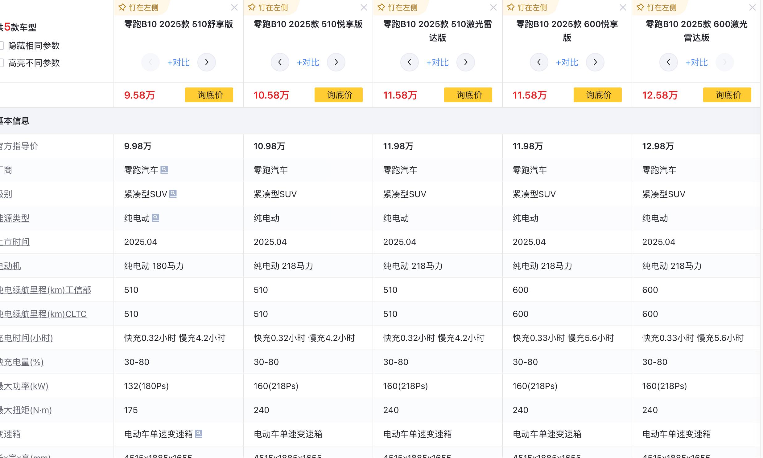Open the 官方指导价 parameter explanation link
The width and height of the screenshot is (763, 458).
tap(19, 146)
